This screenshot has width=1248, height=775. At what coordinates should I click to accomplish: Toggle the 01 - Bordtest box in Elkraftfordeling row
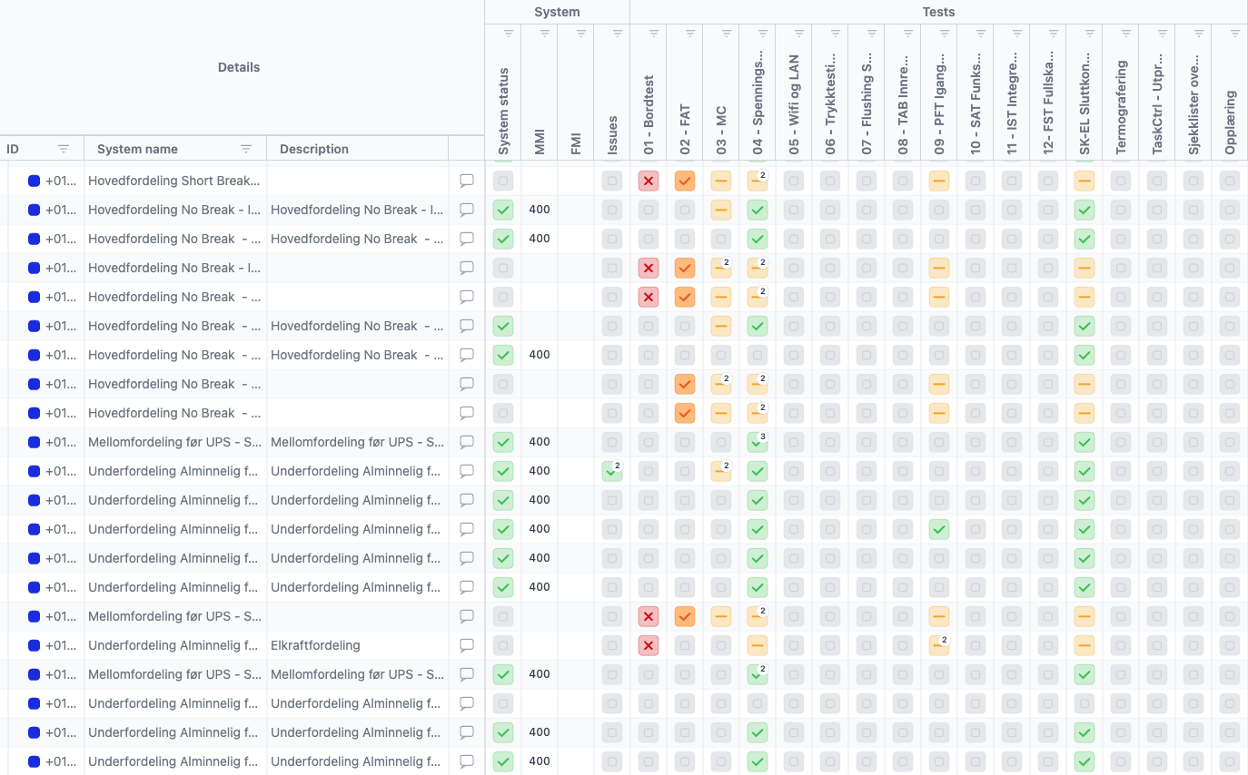pyautogui.click(x=649, y=645)
